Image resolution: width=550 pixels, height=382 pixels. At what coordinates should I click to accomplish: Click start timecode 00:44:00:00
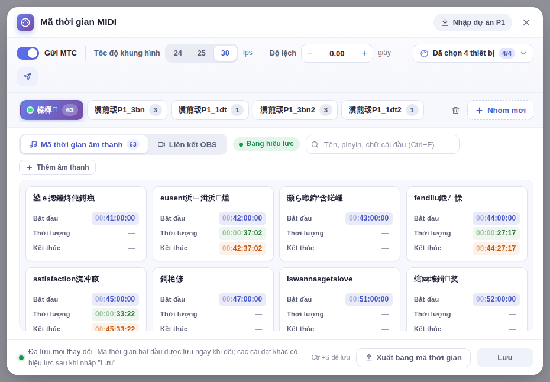[x=496, y=218]
